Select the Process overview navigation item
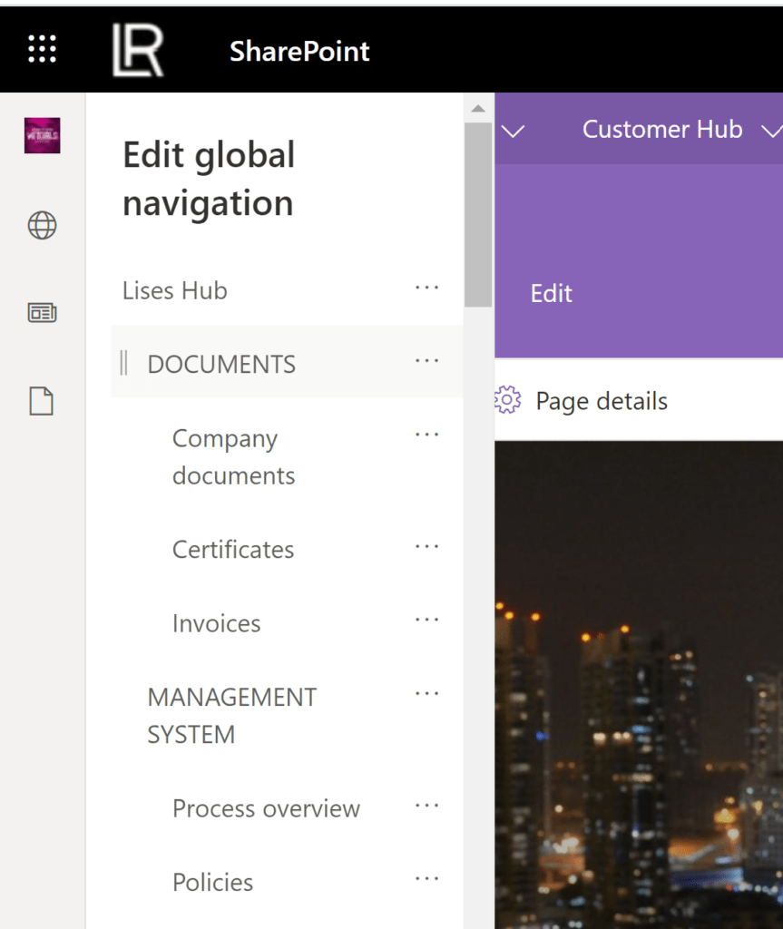This screenshot has height=929, width=783. [x=266, y=808]
